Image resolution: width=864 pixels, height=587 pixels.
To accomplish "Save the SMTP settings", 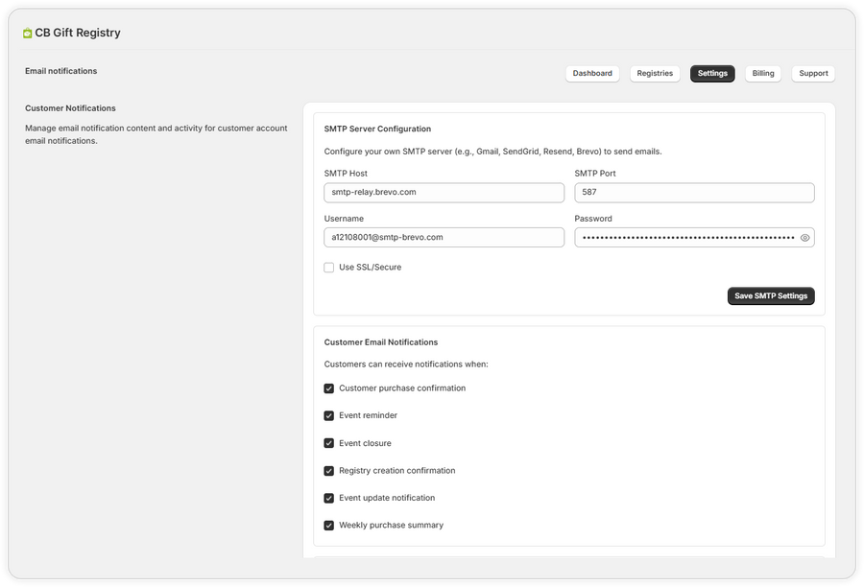I will tap(771, 296).
